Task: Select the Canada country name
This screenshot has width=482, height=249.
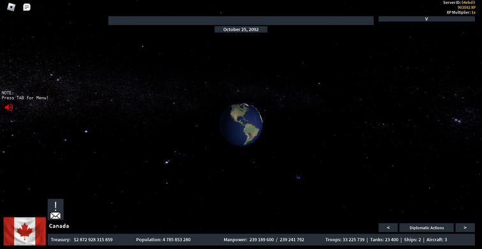Action: (59, 226)
